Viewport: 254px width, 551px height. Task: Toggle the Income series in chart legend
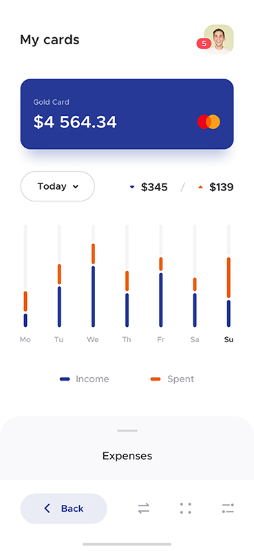tap(84, 379)
